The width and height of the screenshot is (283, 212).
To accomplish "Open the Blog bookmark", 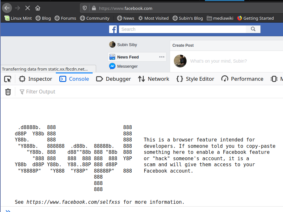I will click(43, 18).
